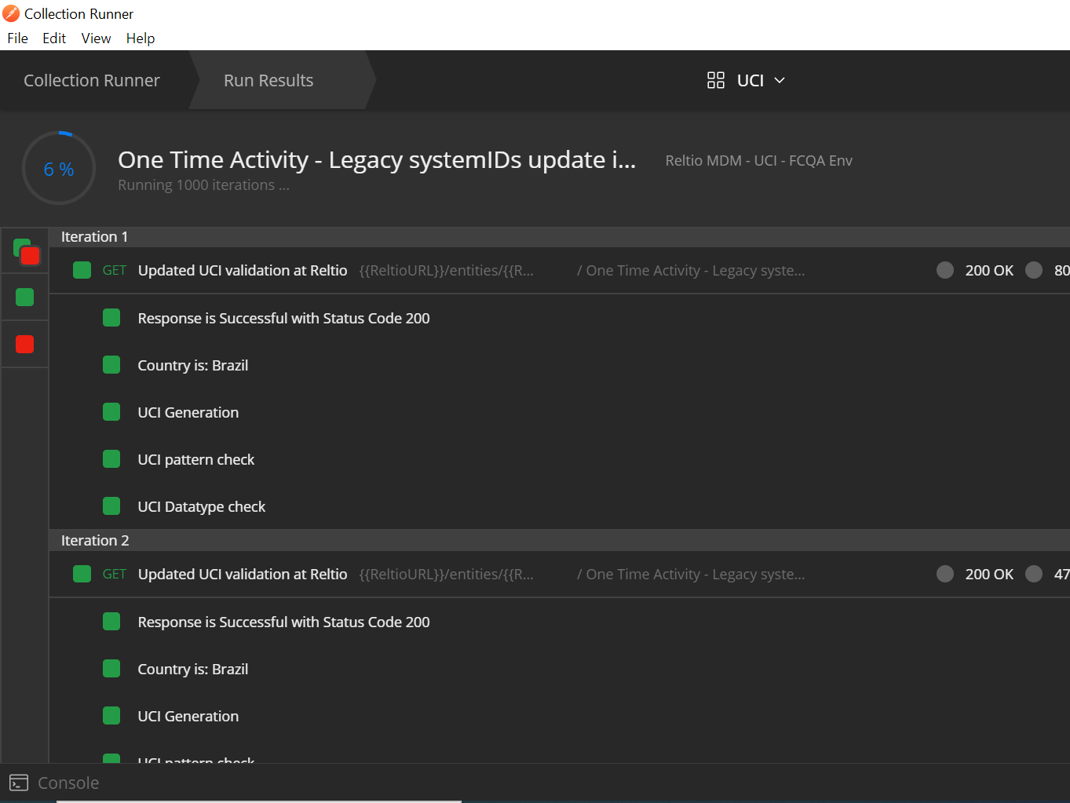Go to the Collection Runner tab

pos(92,81)
